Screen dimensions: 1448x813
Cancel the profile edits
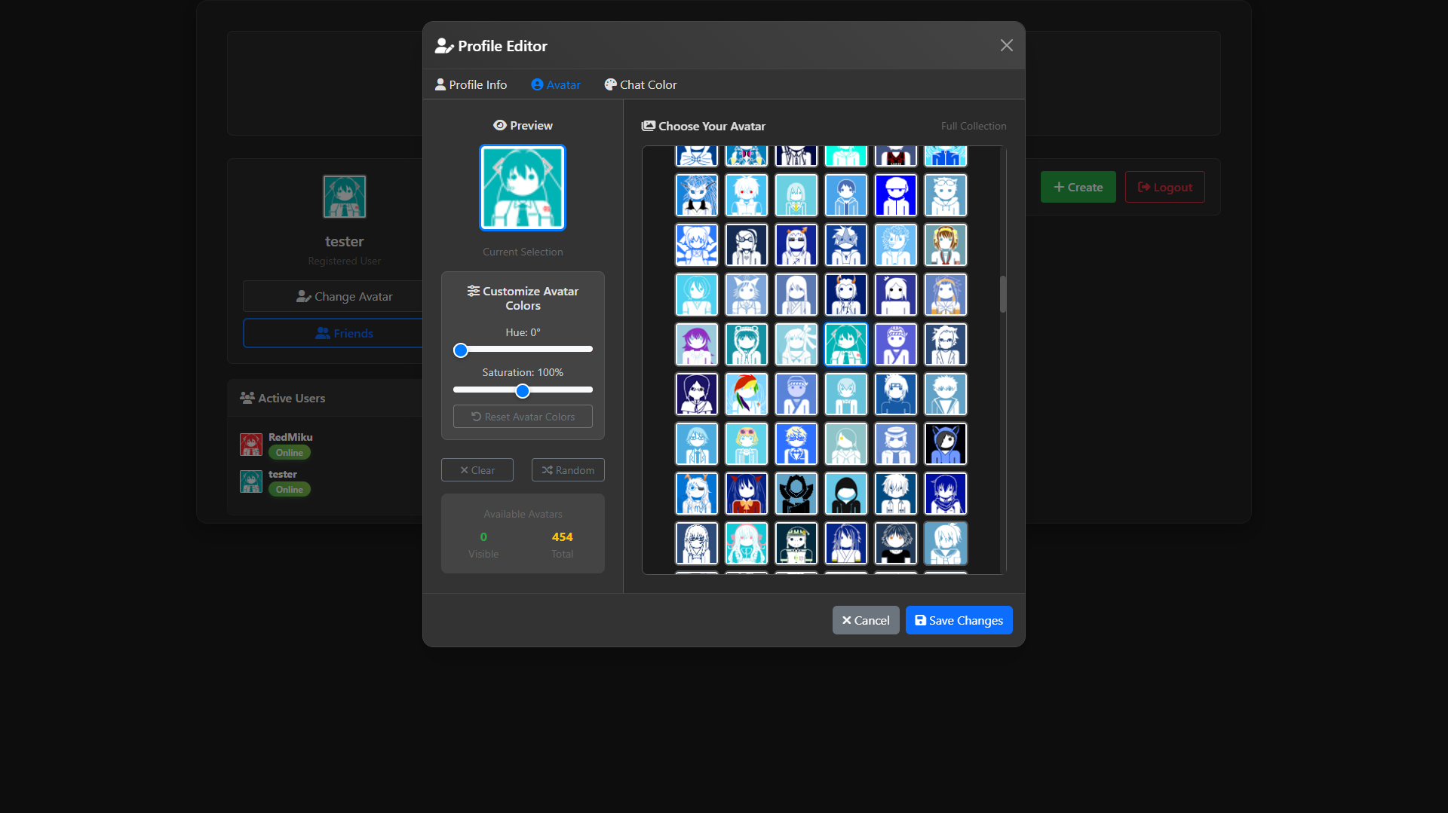865,621
